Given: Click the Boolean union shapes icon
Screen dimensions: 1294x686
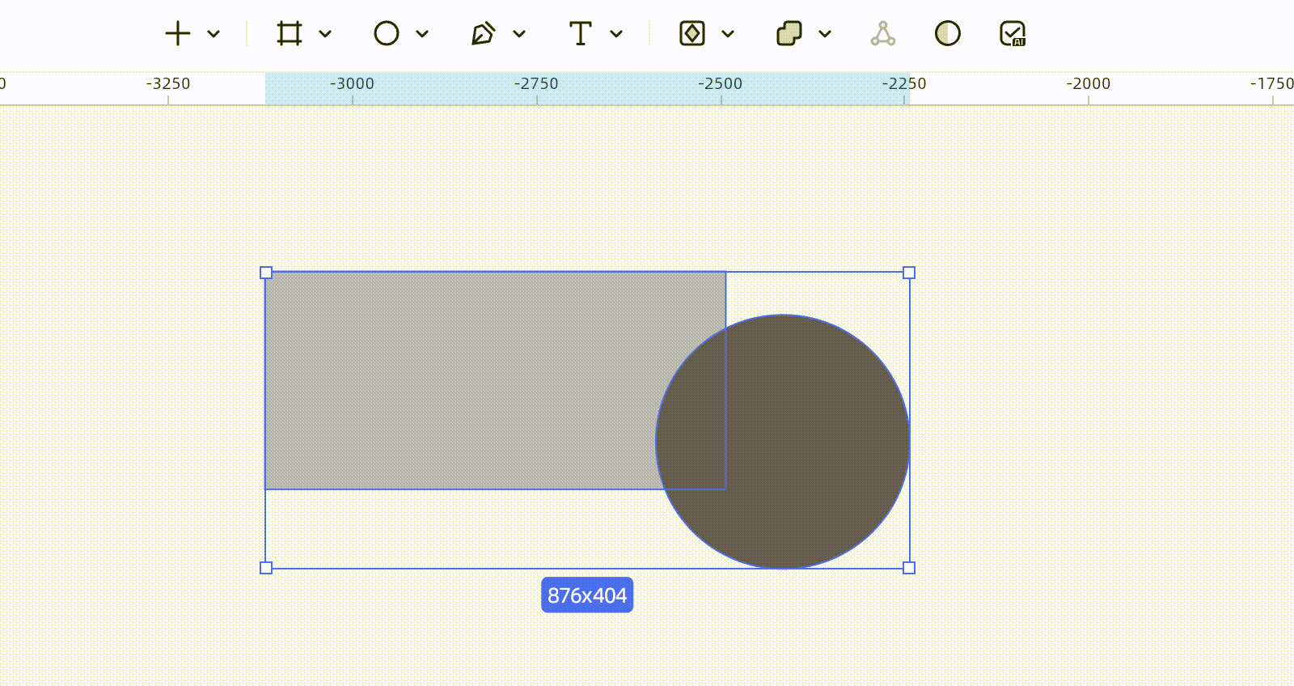Looking at the screenshot, I should pyautogui.click(x=789, y=33).
